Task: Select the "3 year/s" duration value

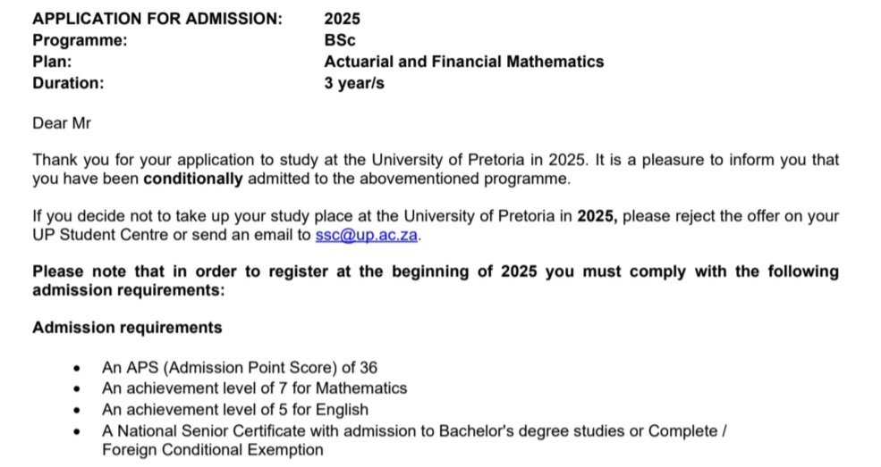Action: tap(354, 84)
